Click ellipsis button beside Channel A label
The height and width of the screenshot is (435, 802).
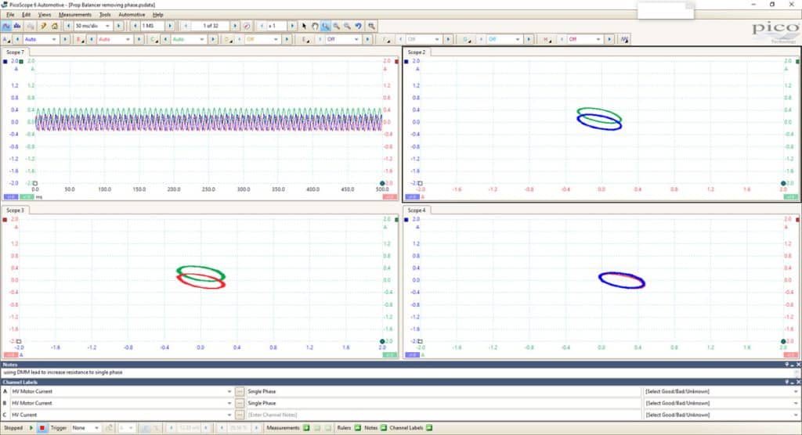(x=240, y=391)
